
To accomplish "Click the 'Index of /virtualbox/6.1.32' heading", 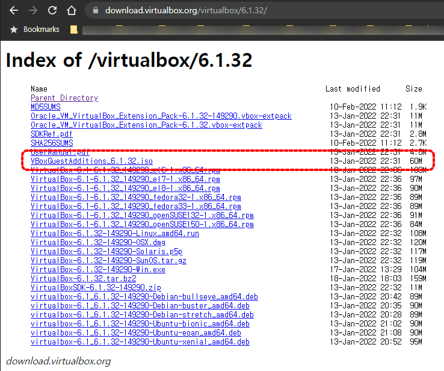I will [x=129, y=60].
